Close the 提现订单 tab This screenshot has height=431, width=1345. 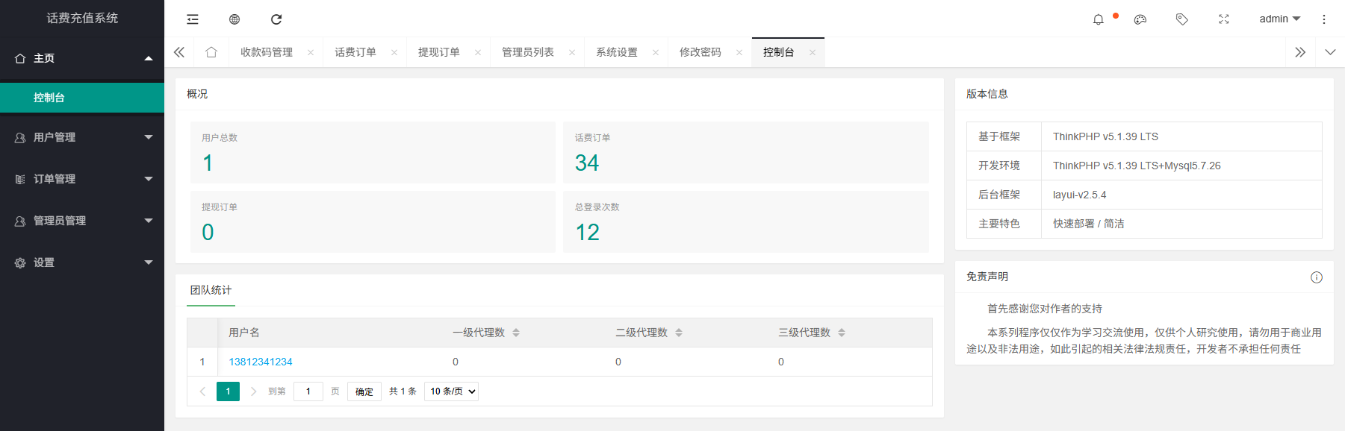[478, 52]
